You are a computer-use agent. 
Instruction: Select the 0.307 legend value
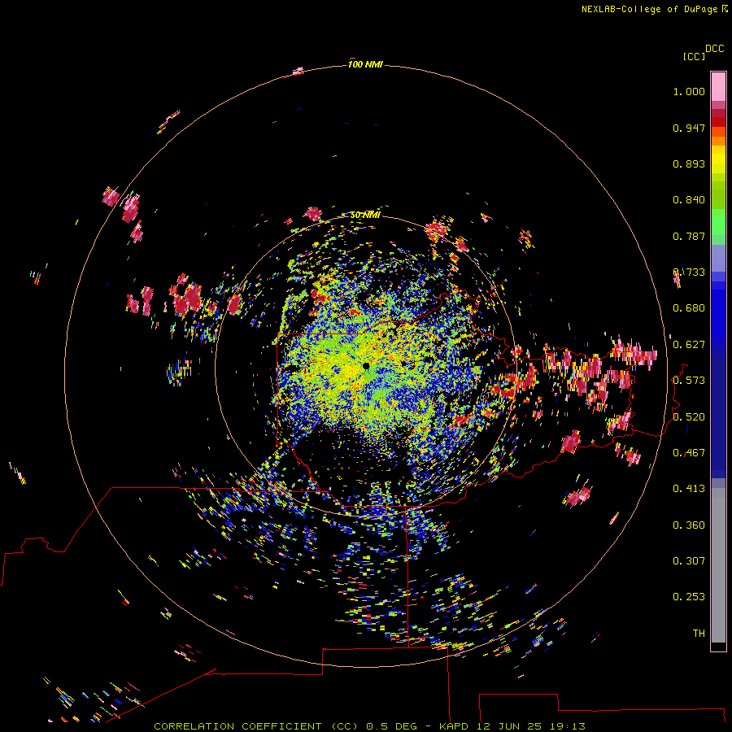[x=689, y=561]
